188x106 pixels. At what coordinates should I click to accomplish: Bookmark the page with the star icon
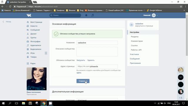pos(181,6)
